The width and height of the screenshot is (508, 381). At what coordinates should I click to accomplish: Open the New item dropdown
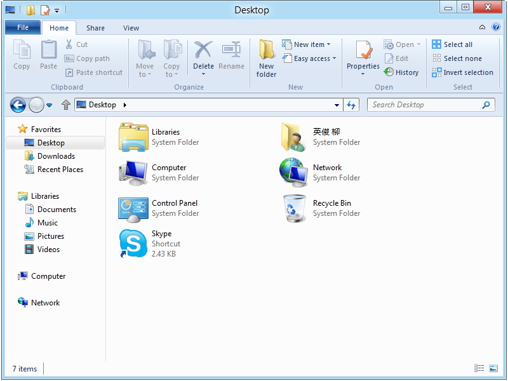(x=306, y=44)
